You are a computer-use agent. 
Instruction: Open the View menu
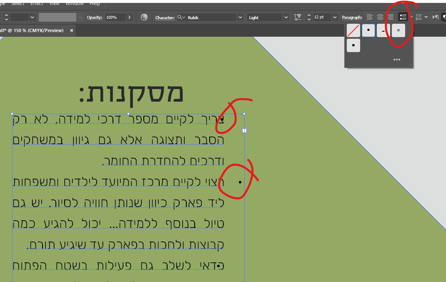pos(54,3)
